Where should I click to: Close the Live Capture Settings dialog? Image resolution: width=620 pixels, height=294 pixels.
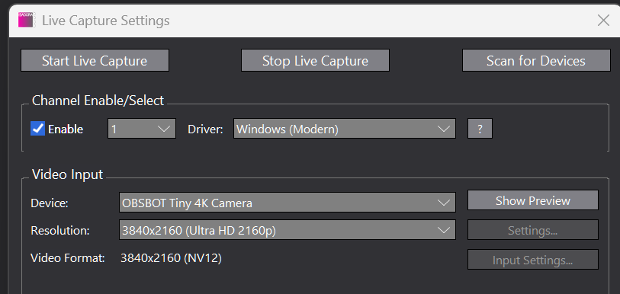(603, 21)
